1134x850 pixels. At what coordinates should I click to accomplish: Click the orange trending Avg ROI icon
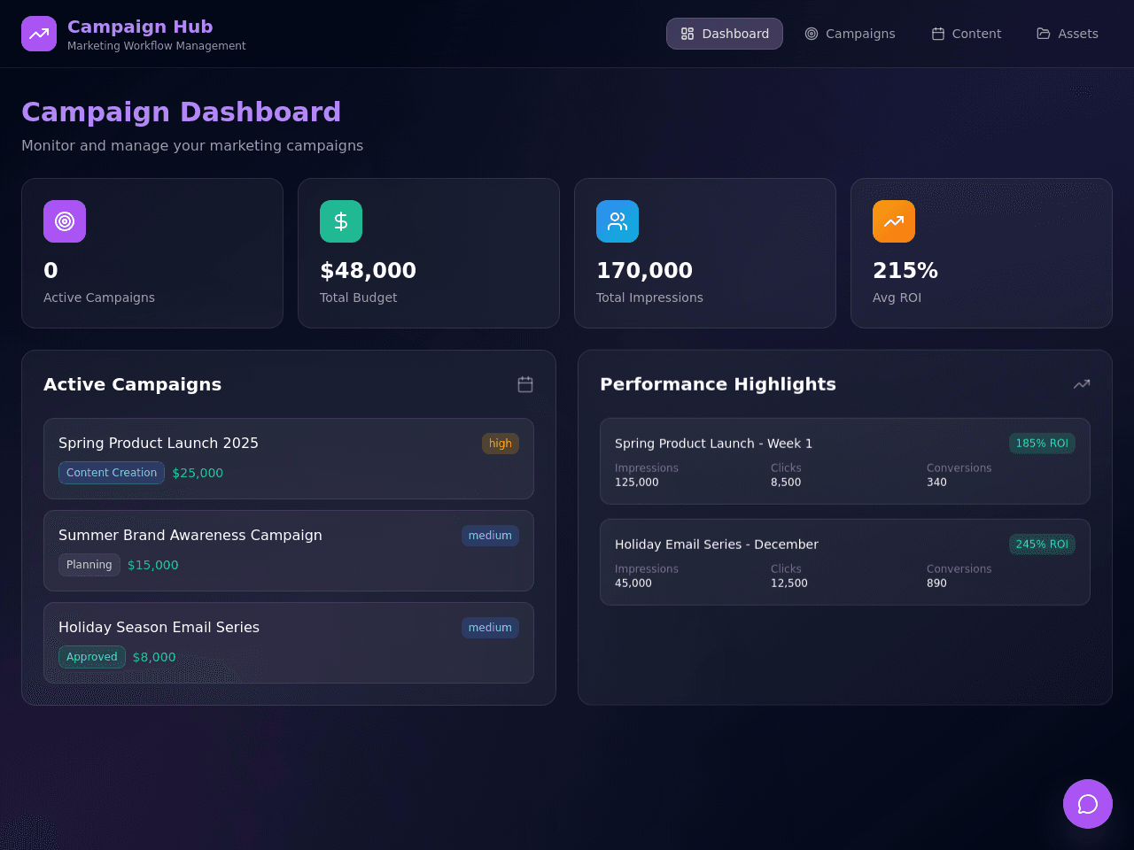[x=894, y=221]
